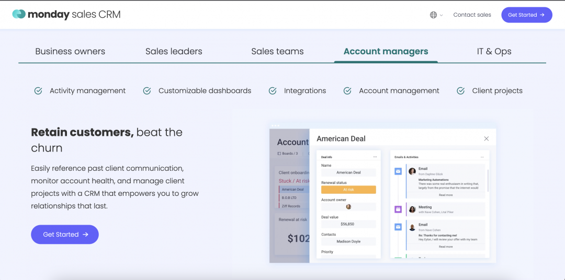Click the Contacts field Madison Doyle
This screenshot has width=565, height=280.
click(x=348, y=241)
